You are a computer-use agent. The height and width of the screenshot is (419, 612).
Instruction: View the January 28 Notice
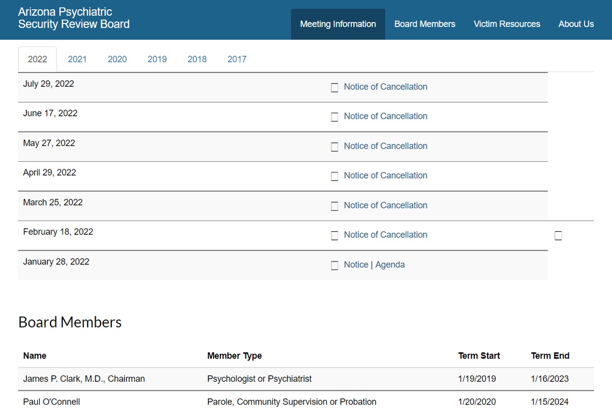[355, 264]
